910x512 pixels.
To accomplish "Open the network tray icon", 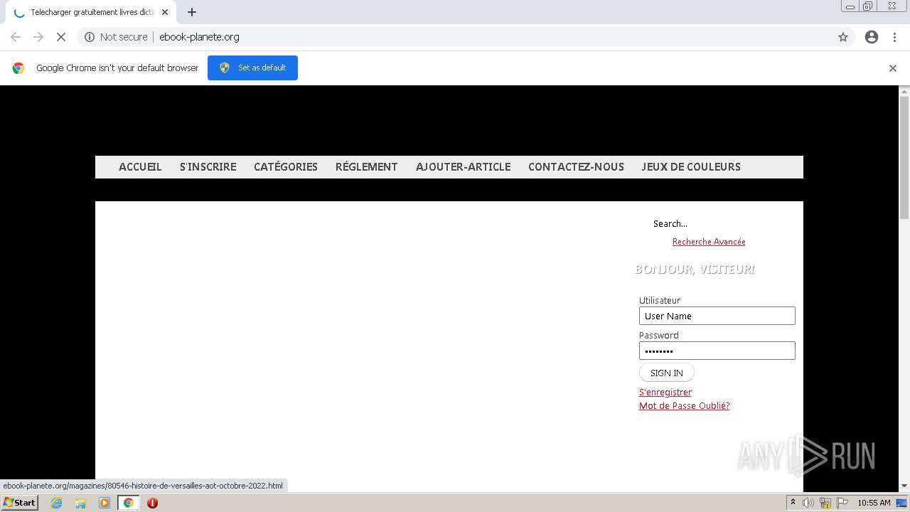I will 825,503.
